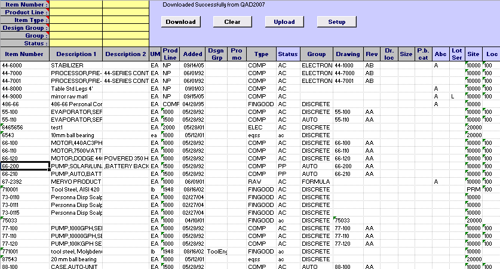Click the first yellow field beside Item Number label
The image size is (500, 269).
pyautogui.click(x=75, y=4)
